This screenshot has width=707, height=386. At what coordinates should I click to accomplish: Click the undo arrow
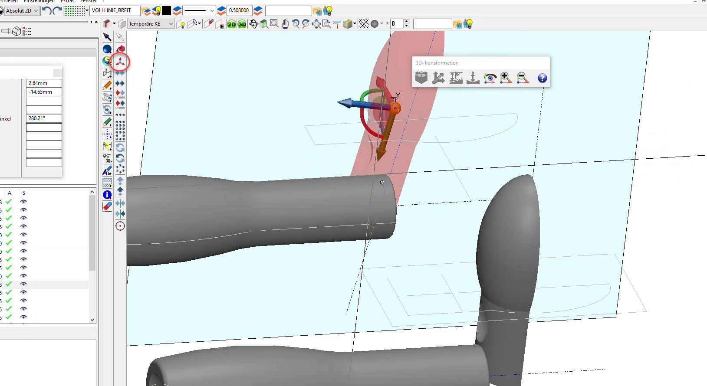46,11
